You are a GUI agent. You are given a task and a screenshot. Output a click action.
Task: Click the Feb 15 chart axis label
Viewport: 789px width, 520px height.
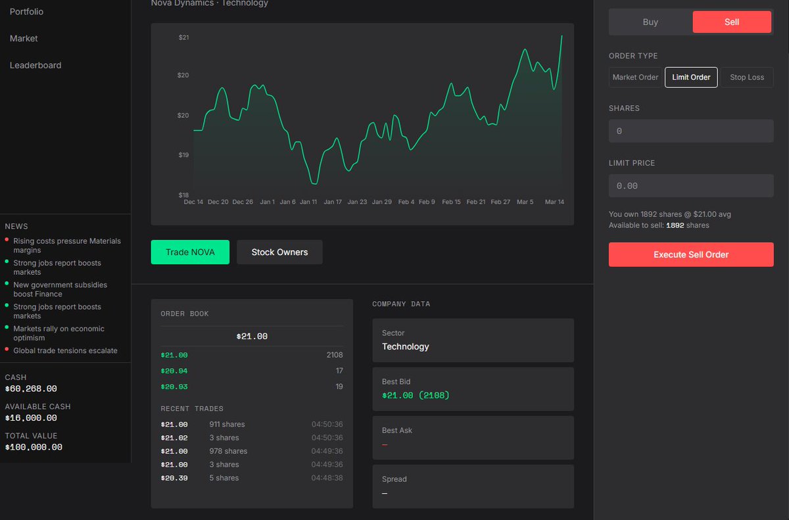point(452,202)
